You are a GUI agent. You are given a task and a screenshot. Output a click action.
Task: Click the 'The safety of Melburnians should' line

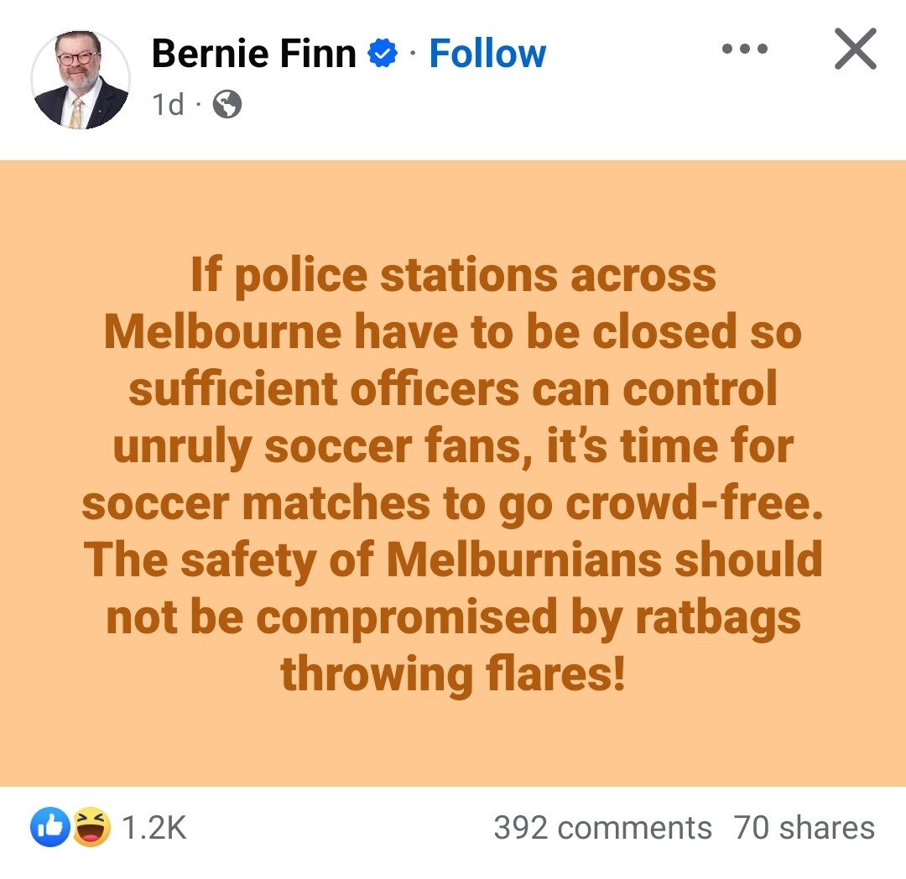click(x=453, y=560)
